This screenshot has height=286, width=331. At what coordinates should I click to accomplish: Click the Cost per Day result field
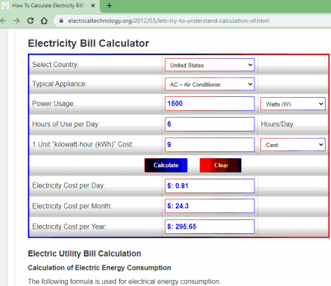[x=210, y=186]
